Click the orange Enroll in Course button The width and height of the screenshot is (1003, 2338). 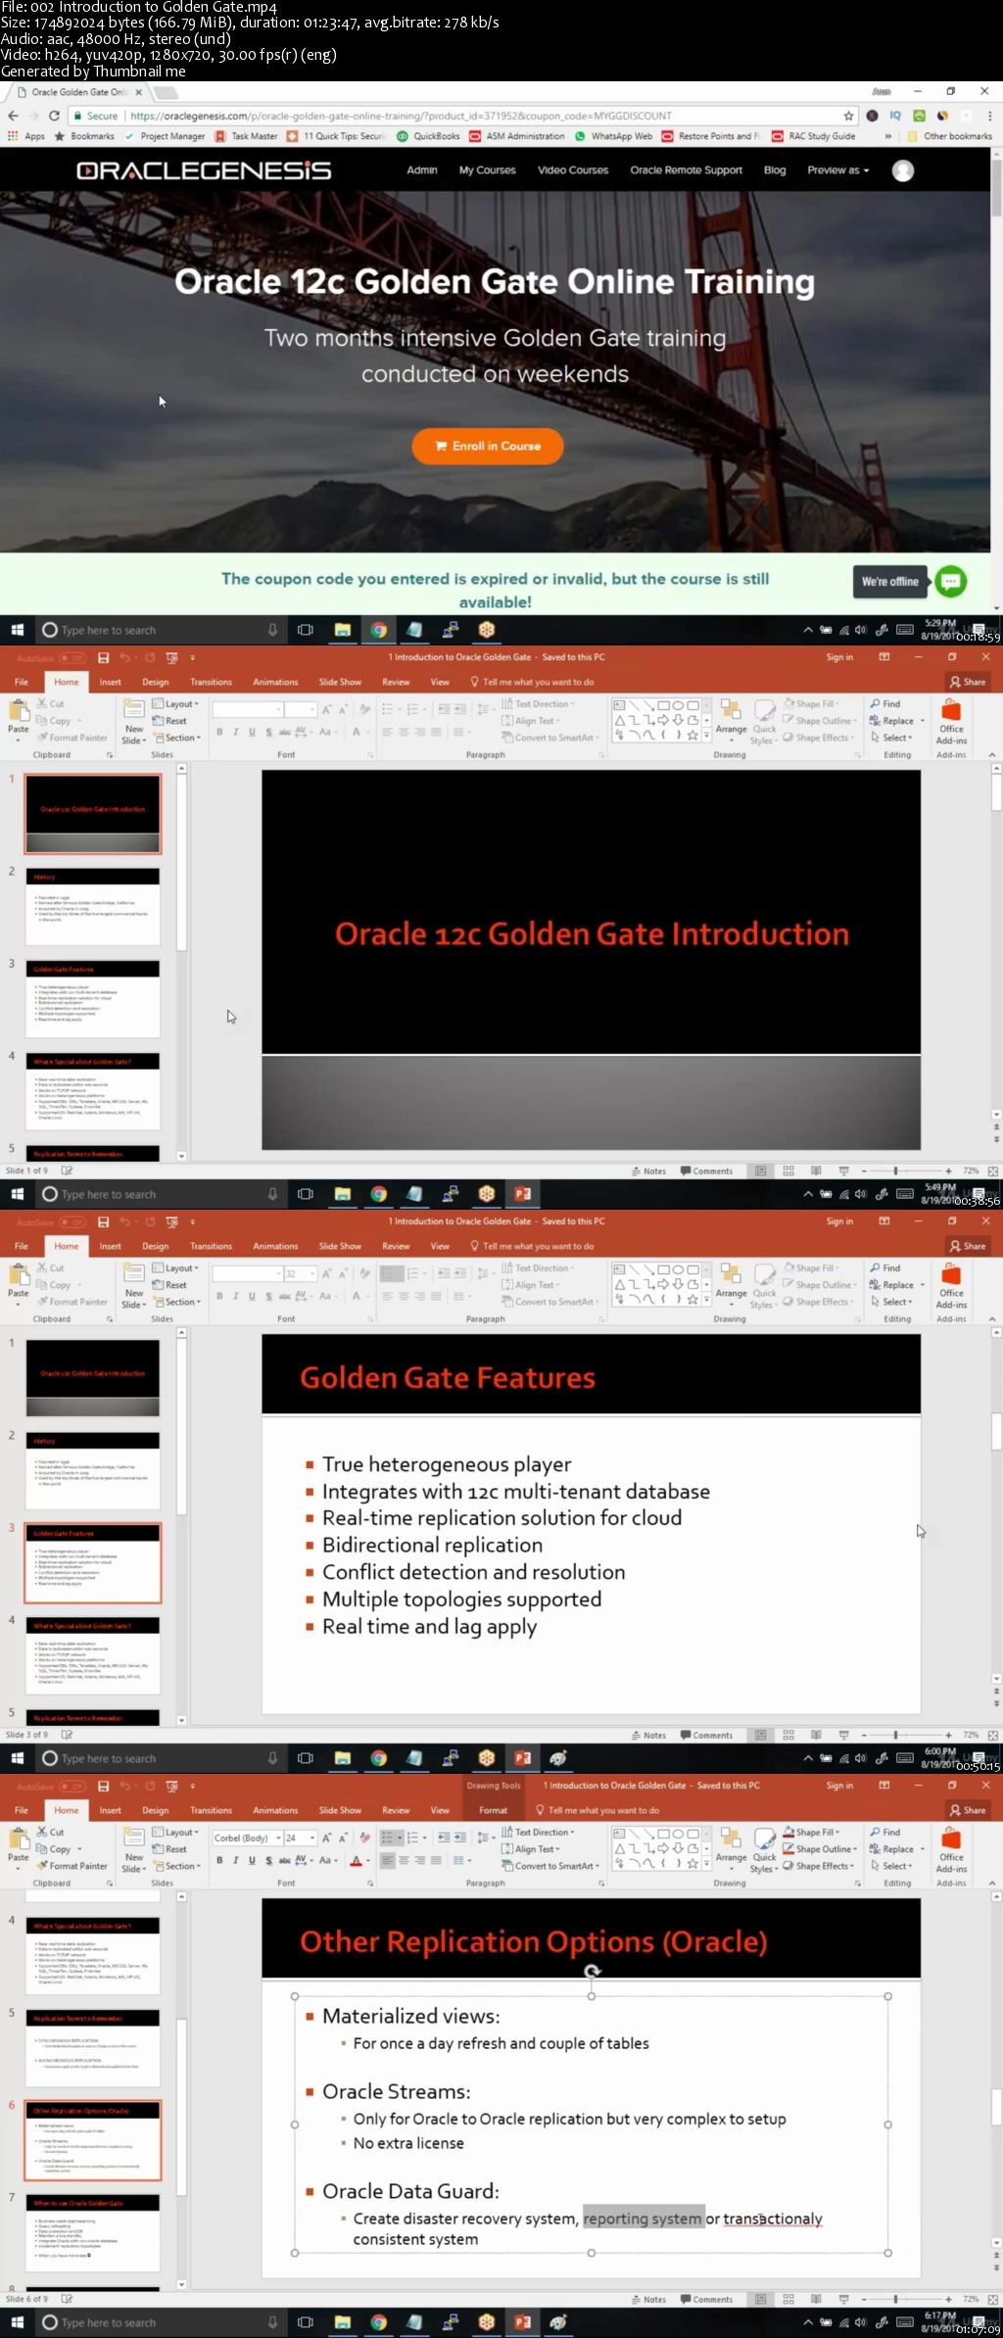click(488, 446)
